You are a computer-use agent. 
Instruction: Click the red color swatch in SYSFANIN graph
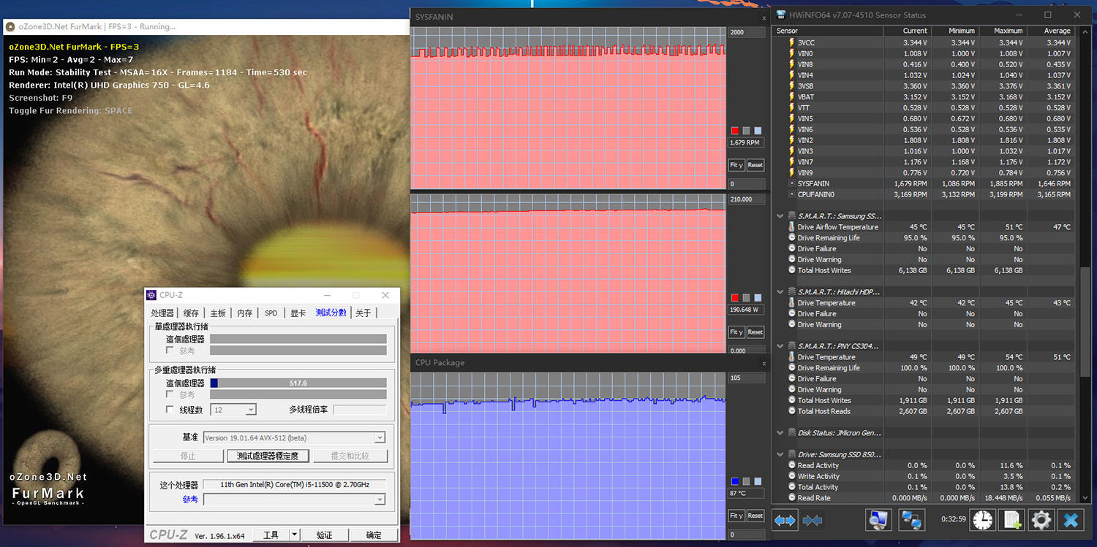735,131
